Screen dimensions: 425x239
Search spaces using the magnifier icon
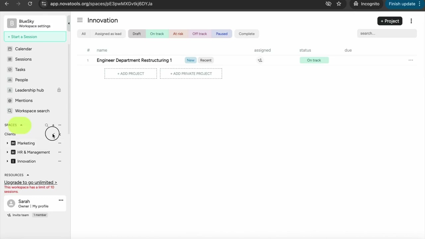click(x=46, y=125)
